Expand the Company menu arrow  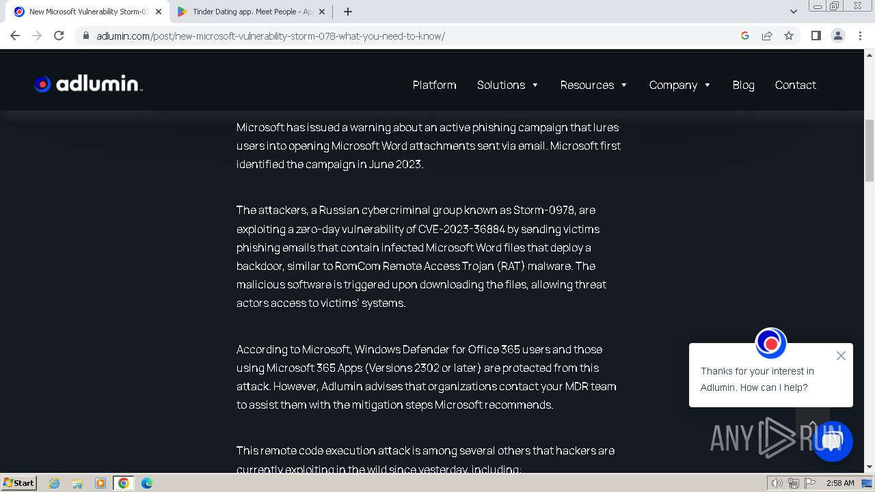(708, 85)
